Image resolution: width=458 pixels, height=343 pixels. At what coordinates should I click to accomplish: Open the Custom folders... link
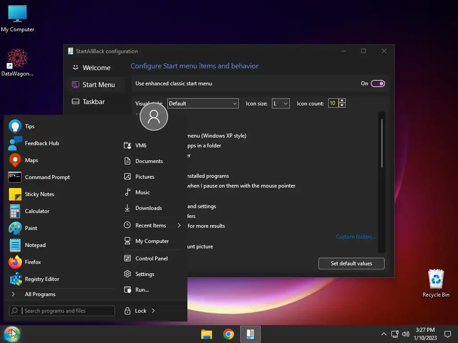point(356,237)
